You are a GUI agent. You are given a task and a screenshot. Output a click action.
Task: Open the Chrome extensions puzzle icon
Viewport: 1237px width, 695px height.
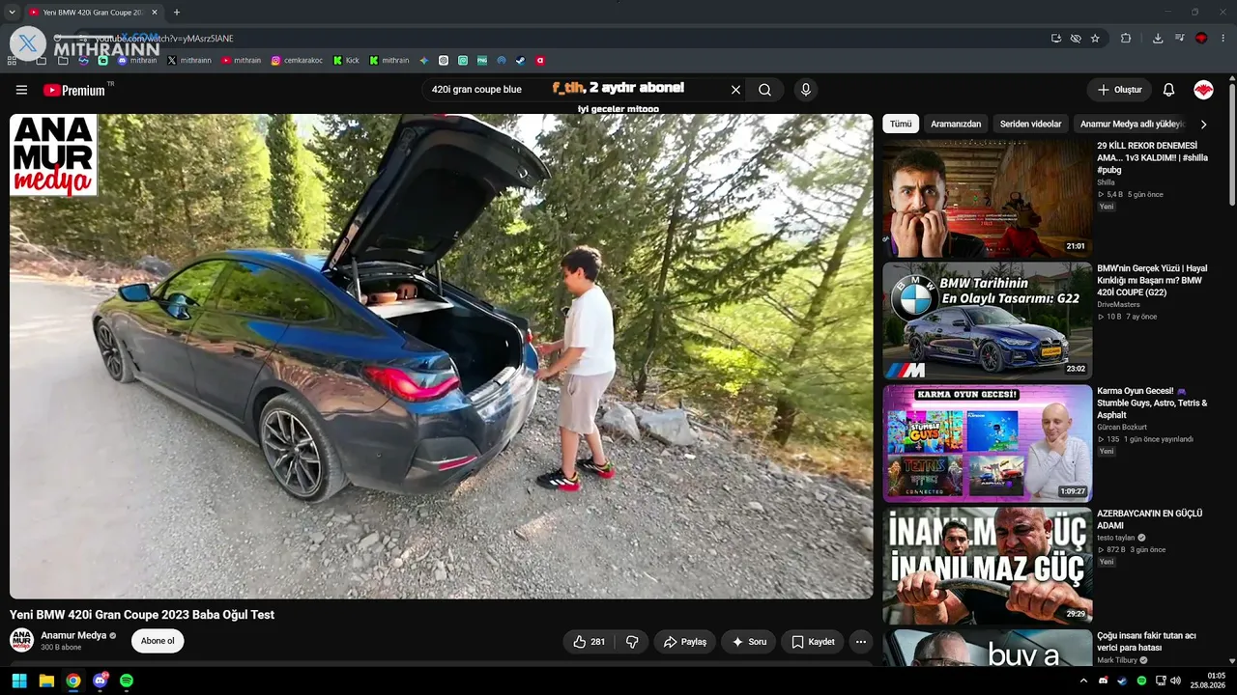[x=1126, y=39]
